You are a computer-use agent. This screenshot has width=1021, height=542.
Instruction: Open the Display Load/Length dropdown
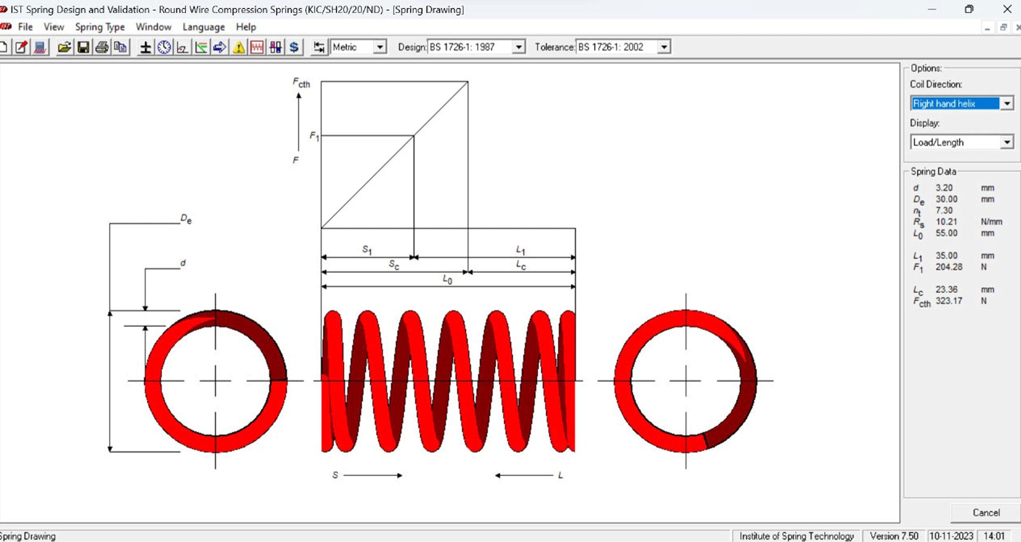(1007, 142)
